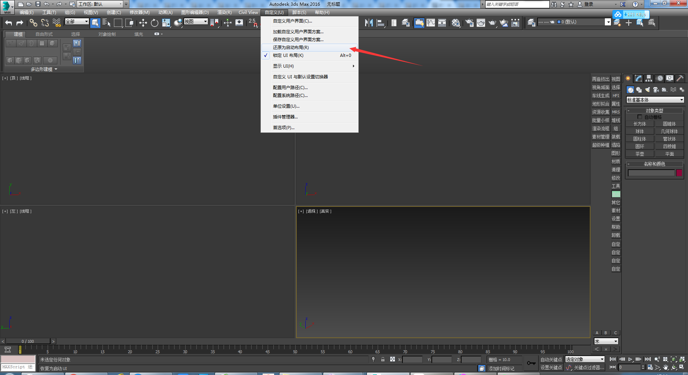Create a new layer with the plus icon
688x375 pixels.
(x=629, y=23)
